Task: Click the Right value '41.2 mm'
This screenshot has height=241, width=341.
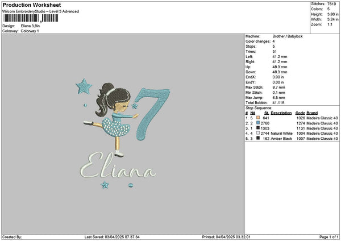Action: click(280, 62)
